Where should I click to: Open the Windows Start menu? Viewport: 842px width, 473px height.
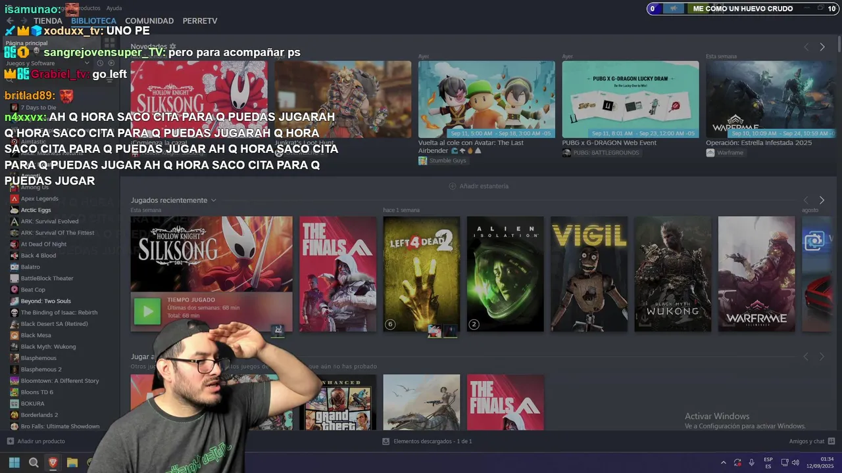point(14,462)
